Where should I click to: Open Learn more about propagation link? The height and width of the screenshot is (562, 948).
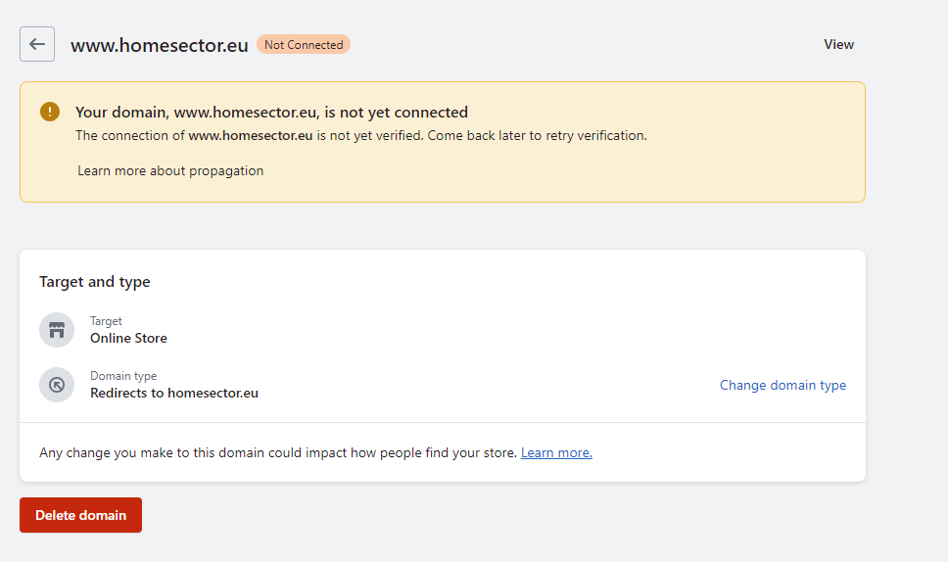coord(170,170)
